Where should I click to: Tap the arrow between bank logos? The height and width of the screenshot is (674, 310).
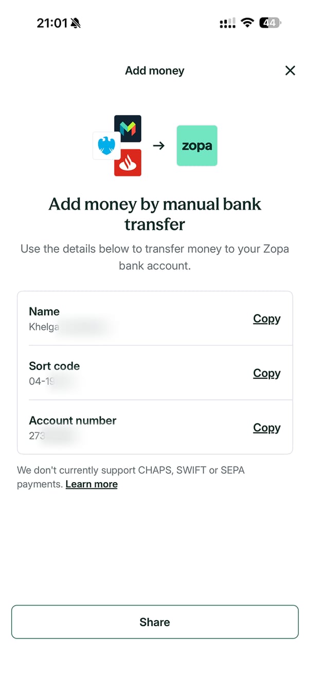[x=159, y=146]
